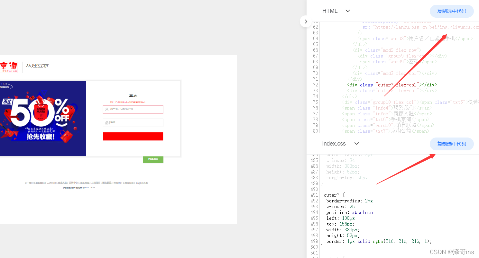Collapse the code panel with the arrow button
This screenshot has width=479, height=258.
[306, 22]
